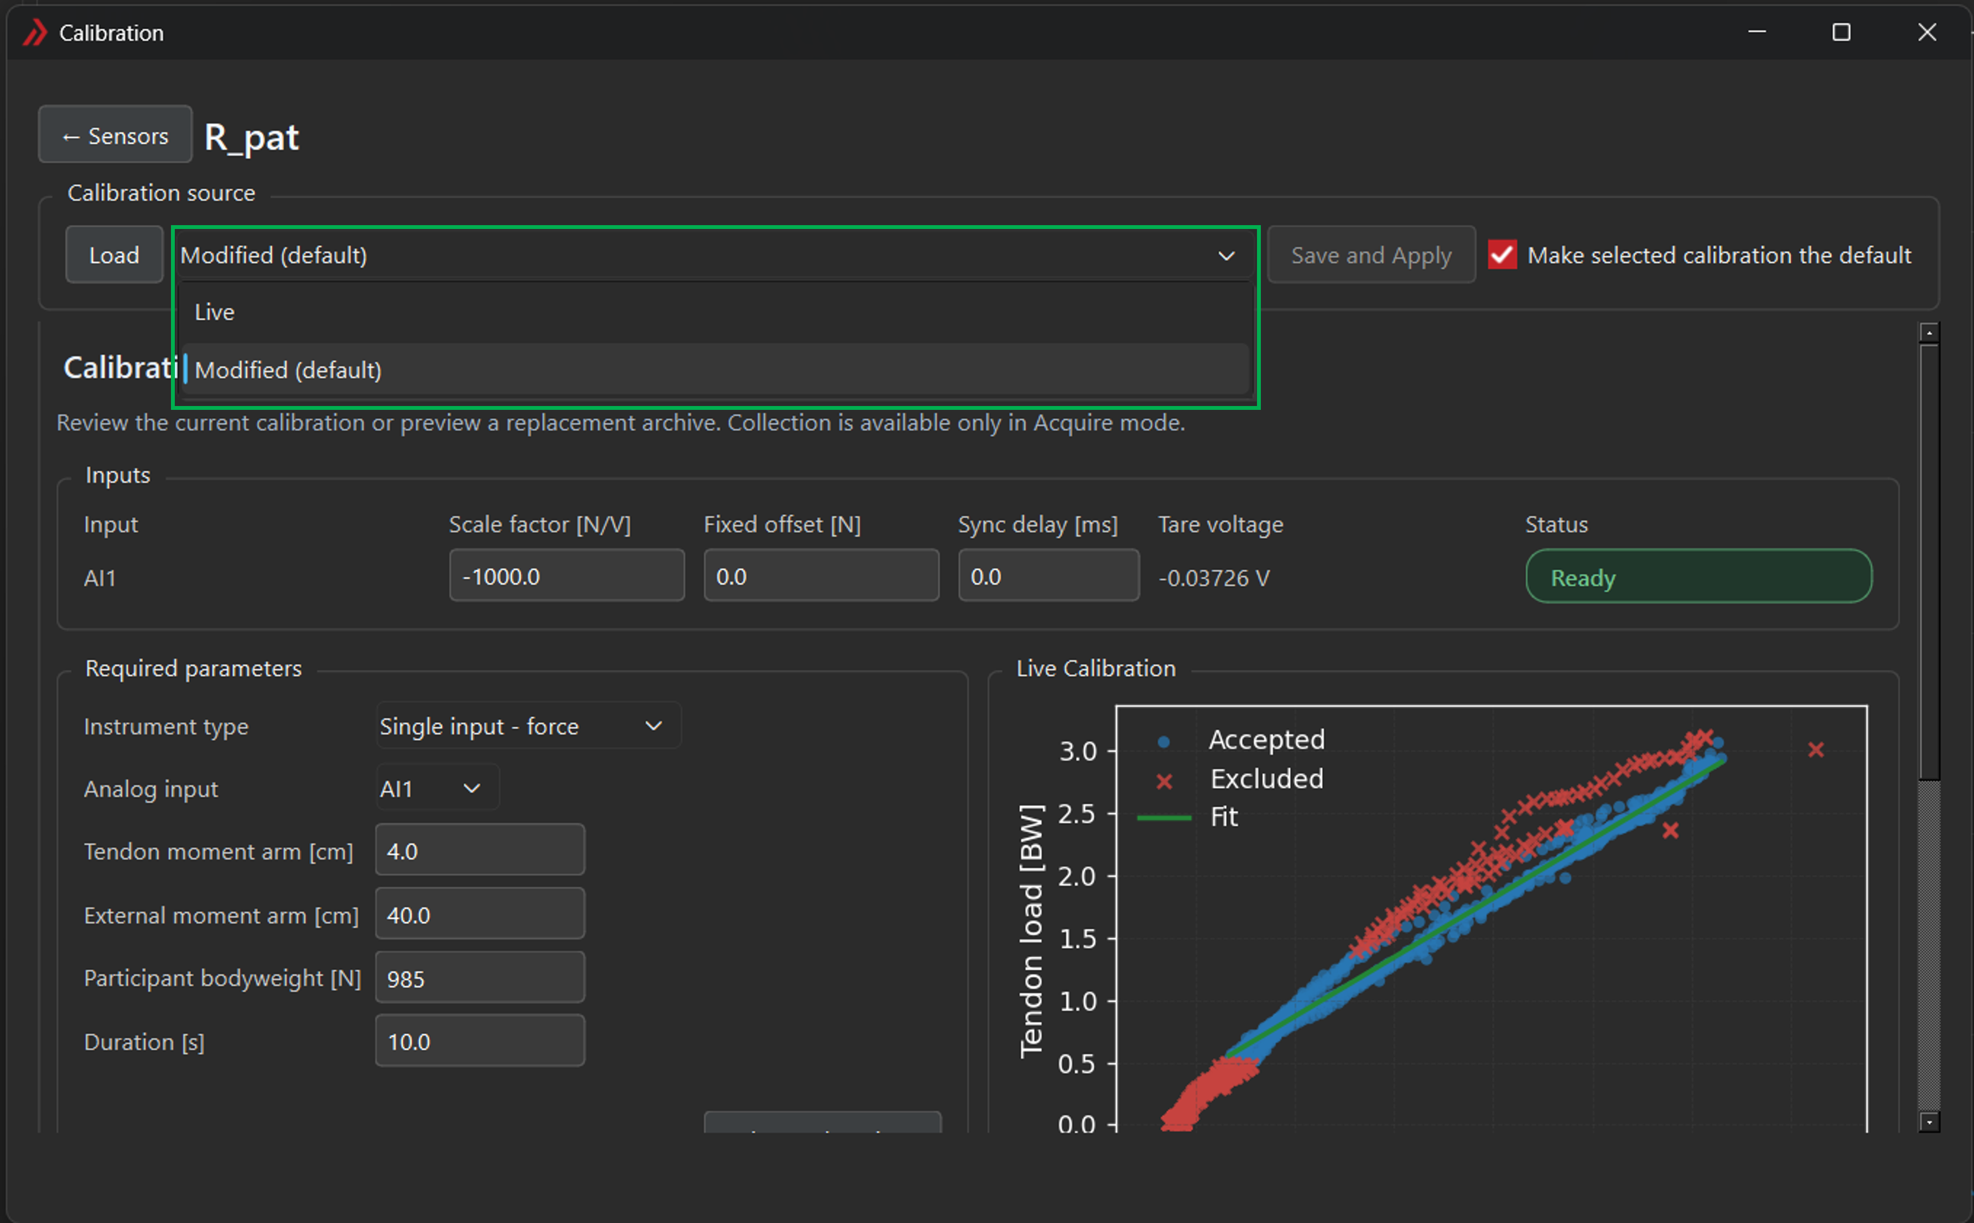The height and width of the screenshot is (1223, 1974).
Task: Edit the Scale factor field showing -1000.0
Action: [x=567, y=576]
